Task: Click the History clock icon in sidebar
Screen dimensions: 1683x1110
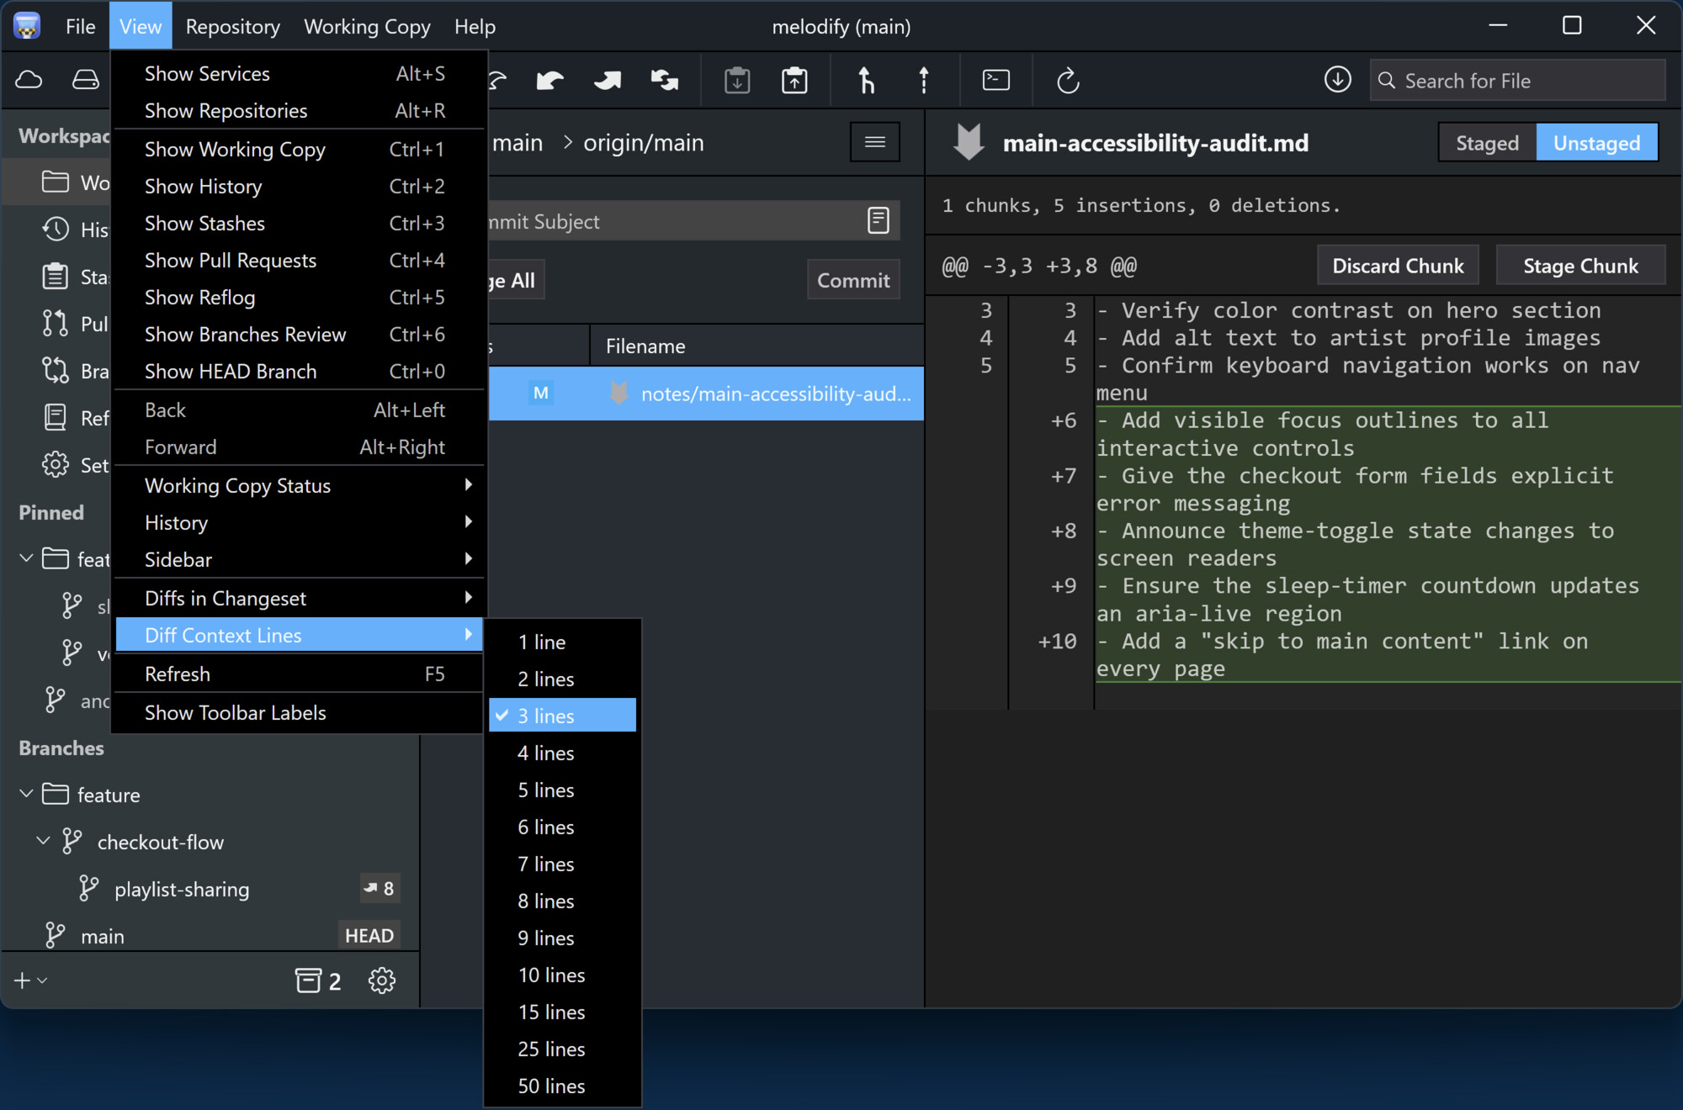Action: tap(56, 230)
